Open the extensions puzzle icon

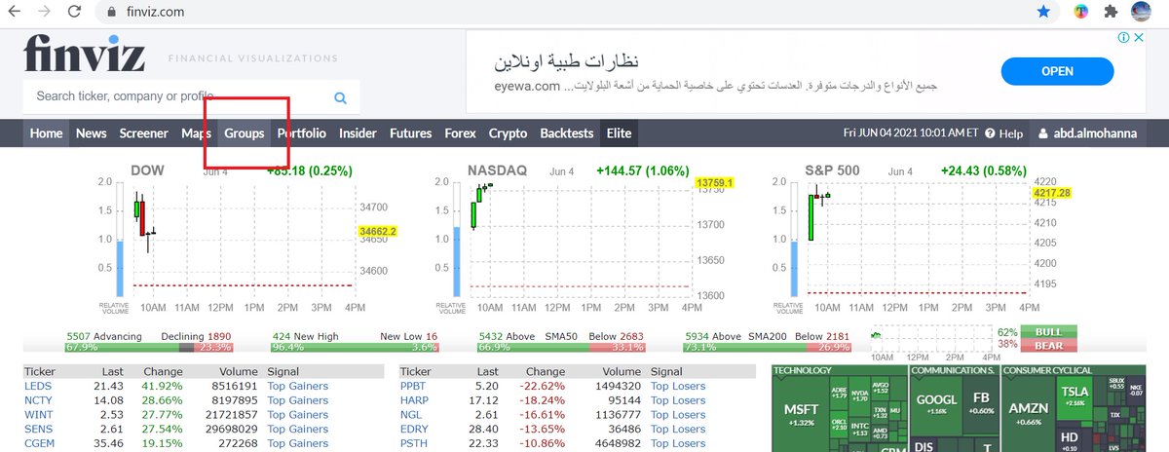click(x=1111, y=13)
